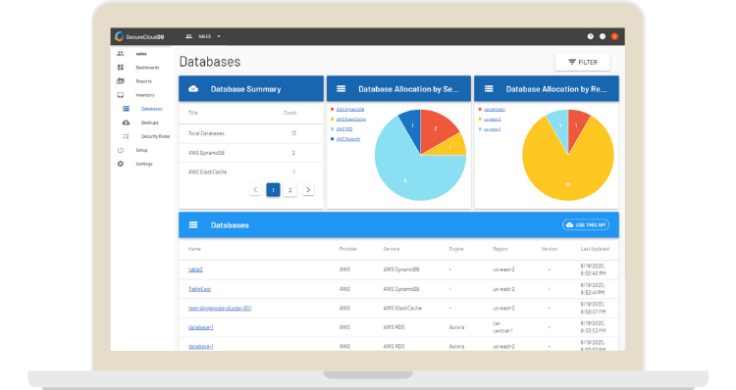
Task: Click the Aurora engine cell in the ca-central-1 row
Action: point(456,327)
